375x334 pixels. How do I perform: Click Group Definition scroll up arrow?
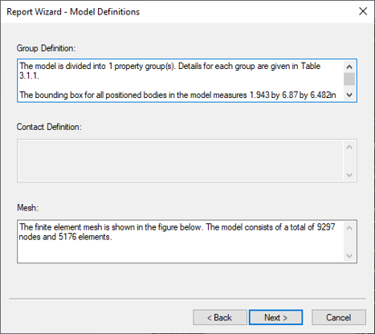point(349,67)
